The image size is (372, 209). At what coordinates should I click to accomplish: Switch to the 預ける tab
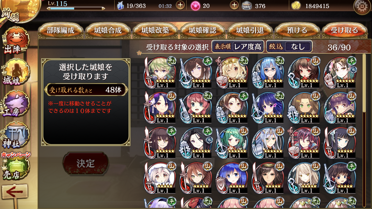tap(297, 30)
